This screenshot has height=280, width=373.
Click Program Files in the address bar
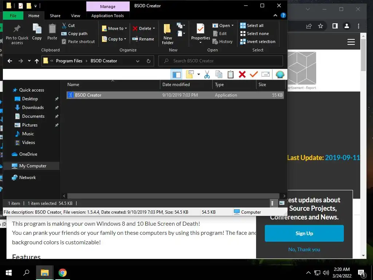point(69,61)
